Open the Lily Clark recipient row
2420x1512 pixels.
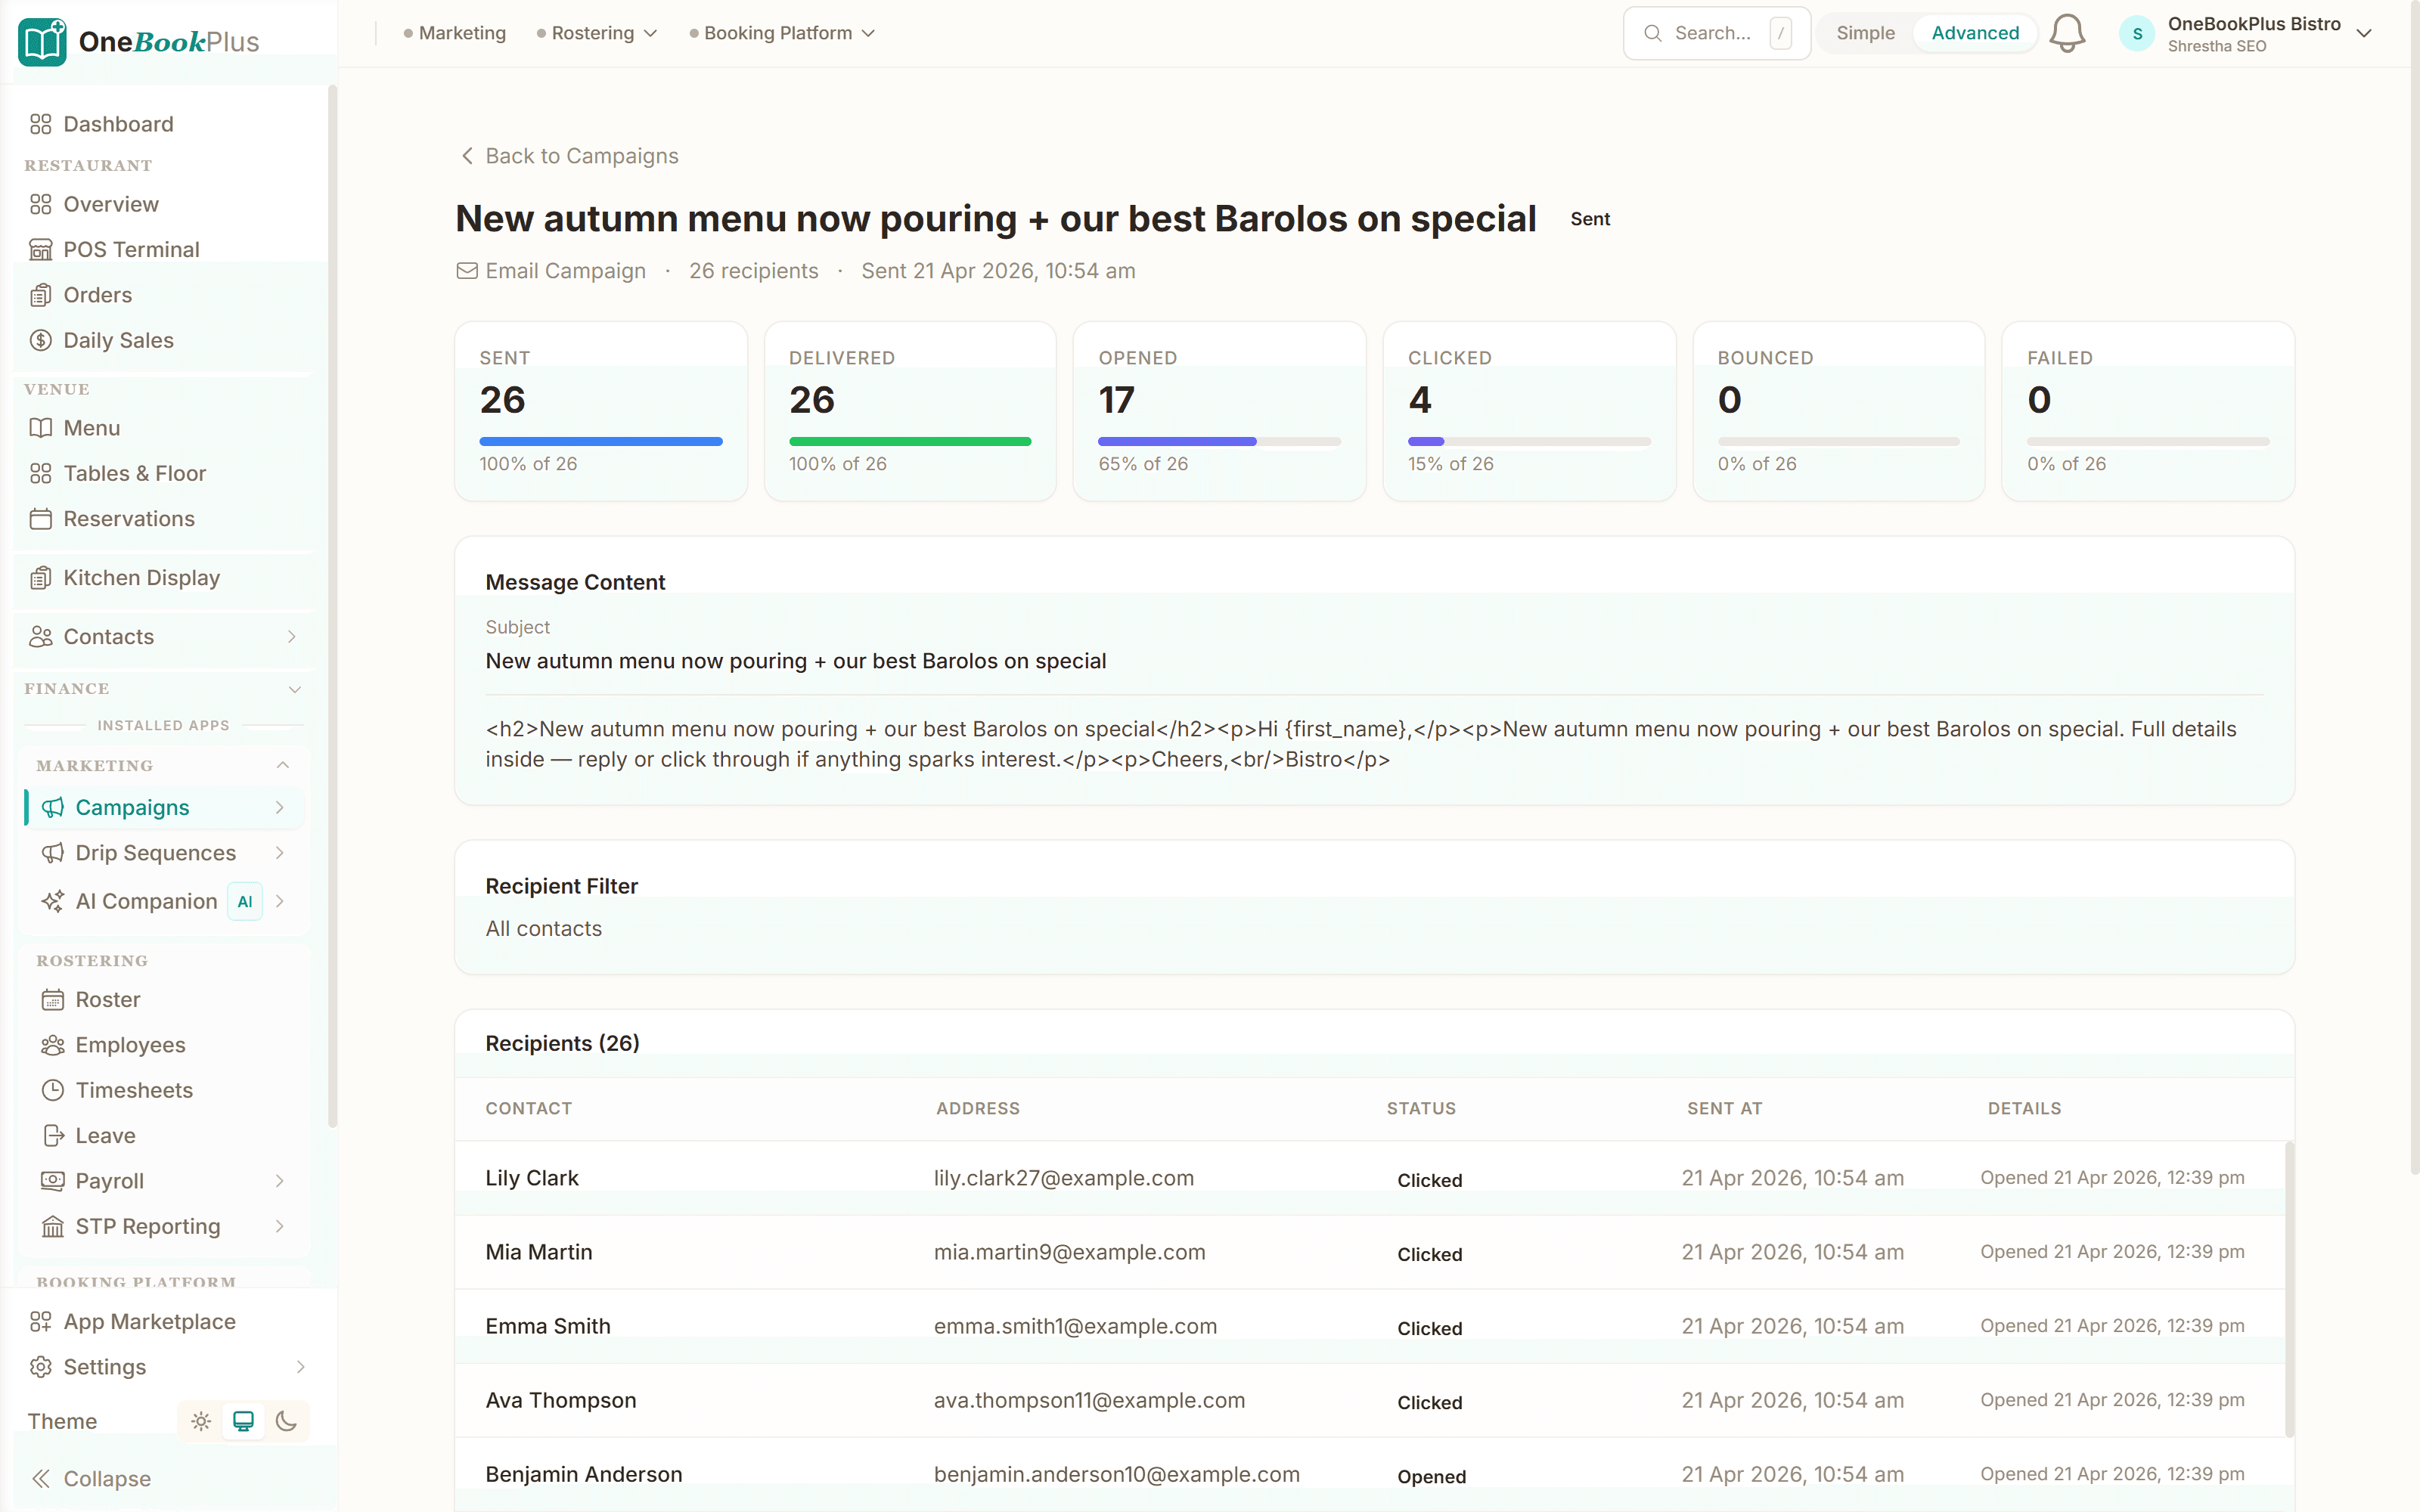click(x=531, y=1178)
